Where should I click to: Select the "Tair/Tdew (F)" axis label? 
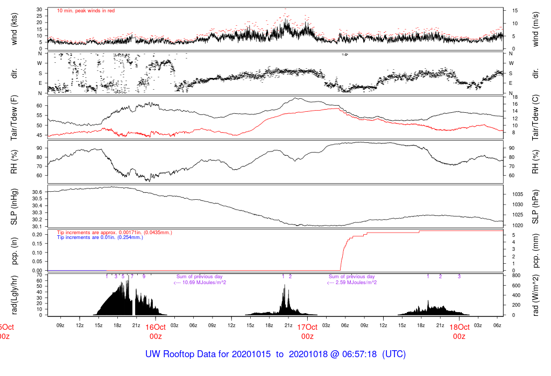pyautogui.click(x=14, y=118)
